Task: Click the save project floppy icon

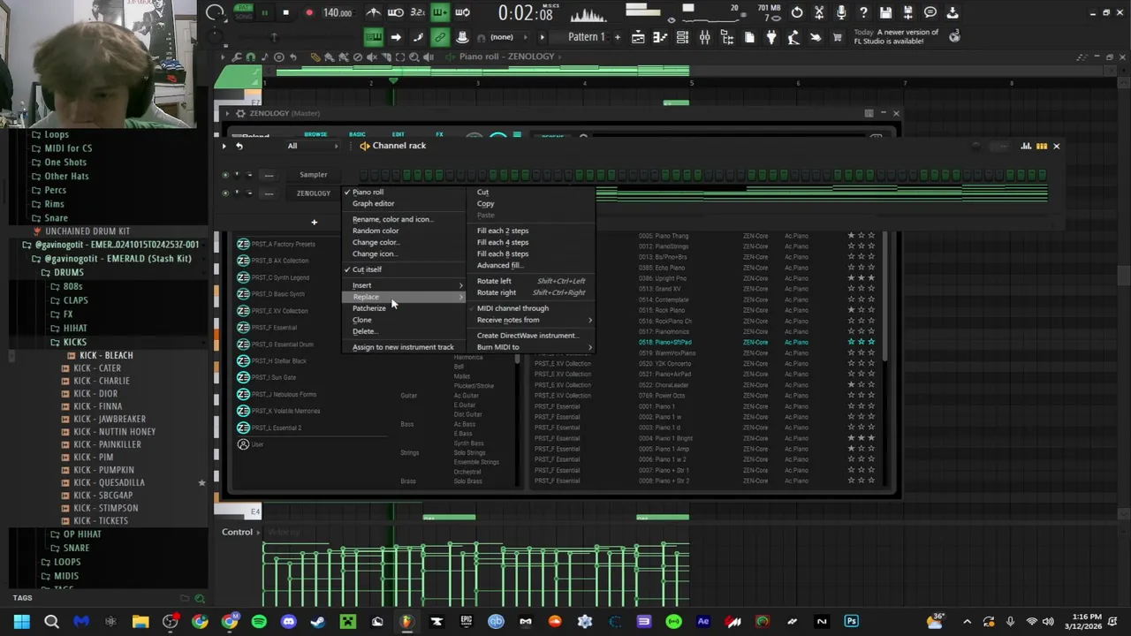Action: pyautogui.click(x=885, y=12)
